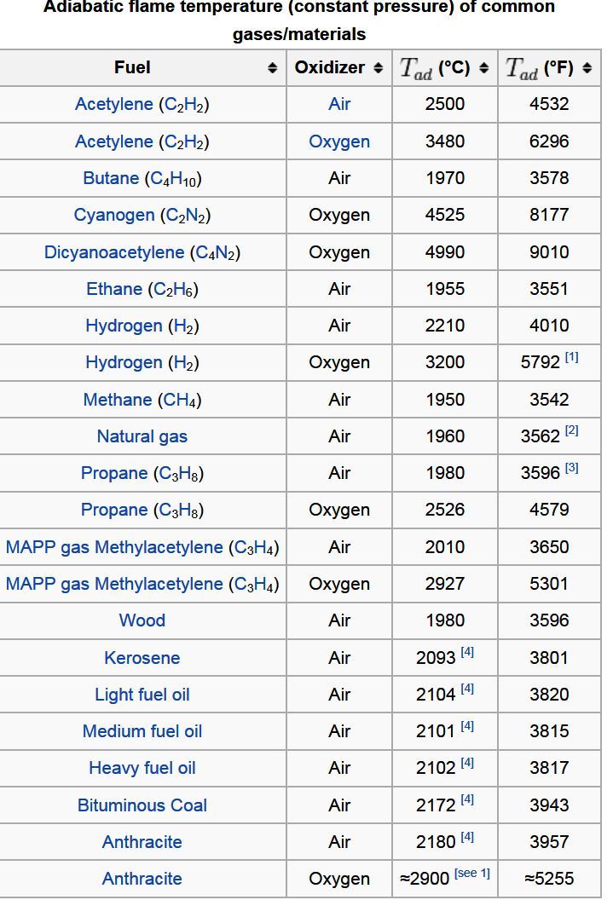Sort table by Fuel column arrows
613x900 pixels.
272,68
